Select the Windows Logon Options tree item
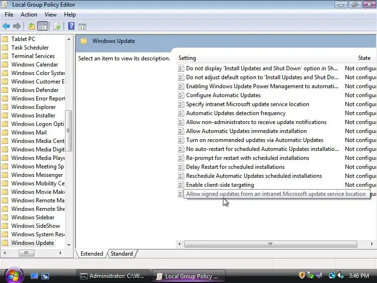 pos(38,124)
